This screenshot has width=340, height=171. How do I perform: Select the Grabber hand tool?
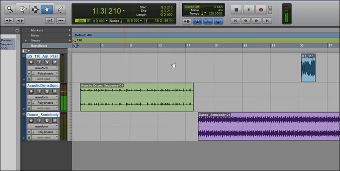point(48,8)
